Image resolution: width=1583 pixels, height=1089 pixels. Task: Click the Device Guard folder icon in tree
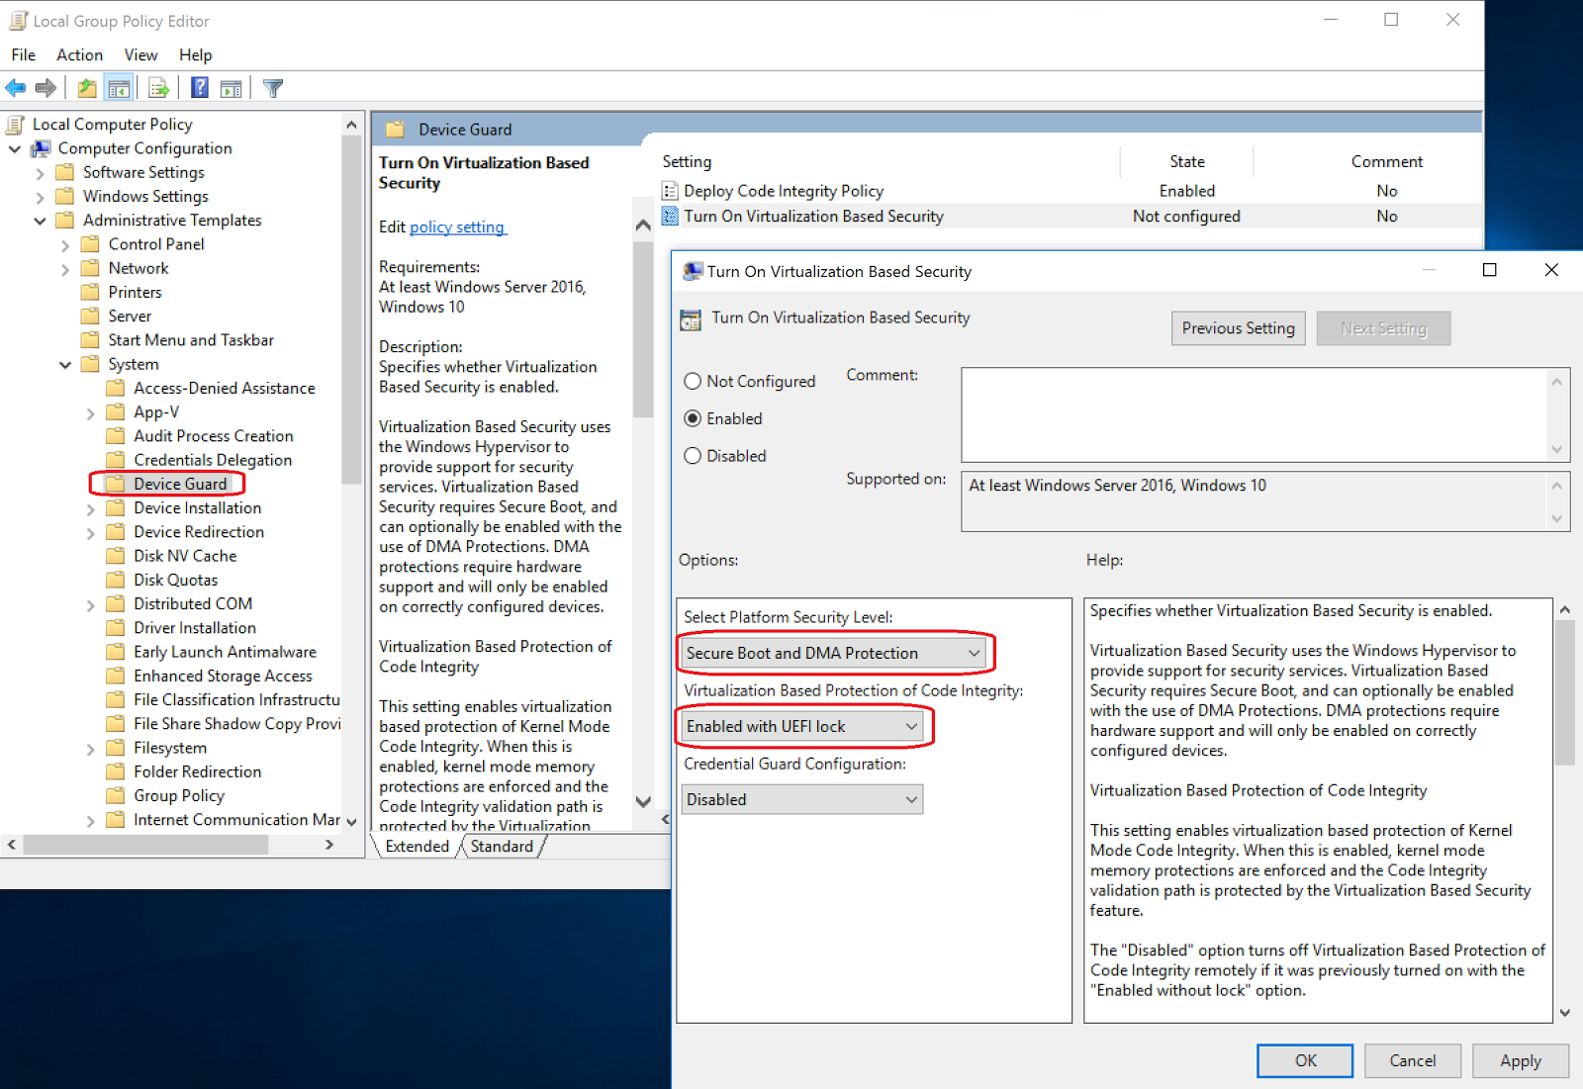click(x=116, y=484)
